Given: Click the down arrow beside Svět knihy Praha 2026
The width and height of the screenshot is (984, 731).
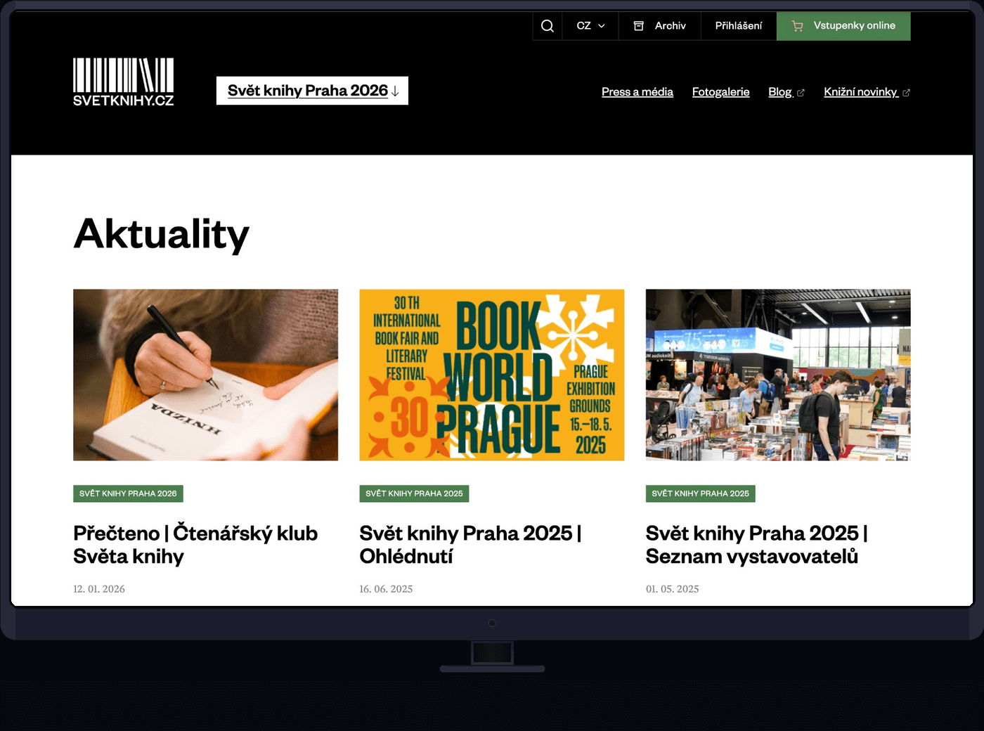Looking at the screenshot, I should point(395,91).
